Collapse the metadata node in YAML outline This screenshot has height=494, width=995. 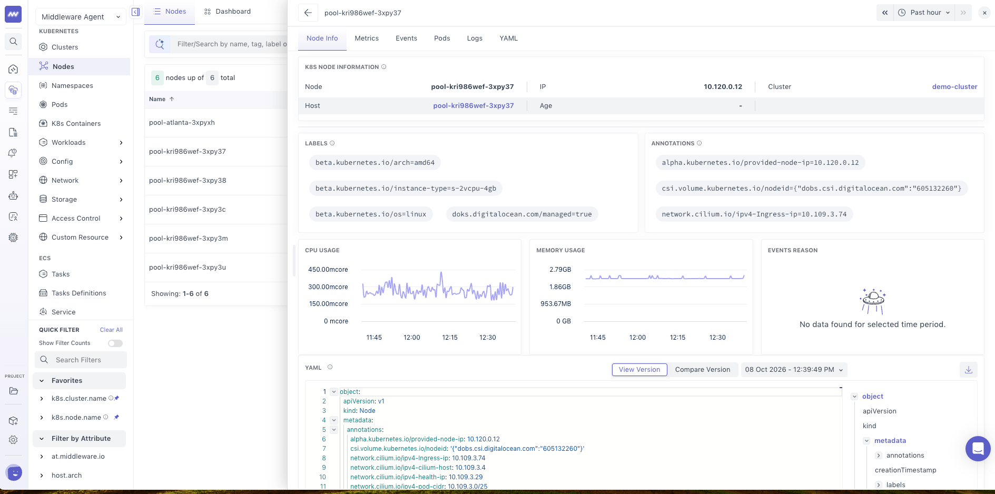coord(866,441)
